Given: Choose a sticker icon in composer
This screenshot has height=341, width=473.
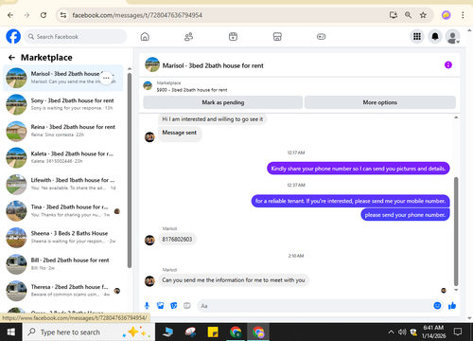Looking at the screenshot, I should (174, 306).
